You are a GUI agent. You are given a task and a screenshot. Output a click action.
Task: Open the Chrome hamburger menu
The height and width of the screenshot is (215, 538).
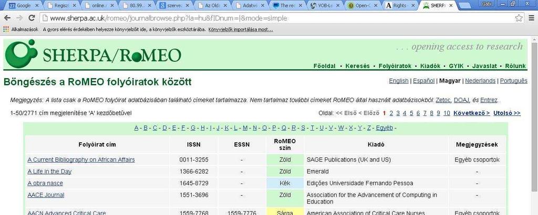click(531, 18)
